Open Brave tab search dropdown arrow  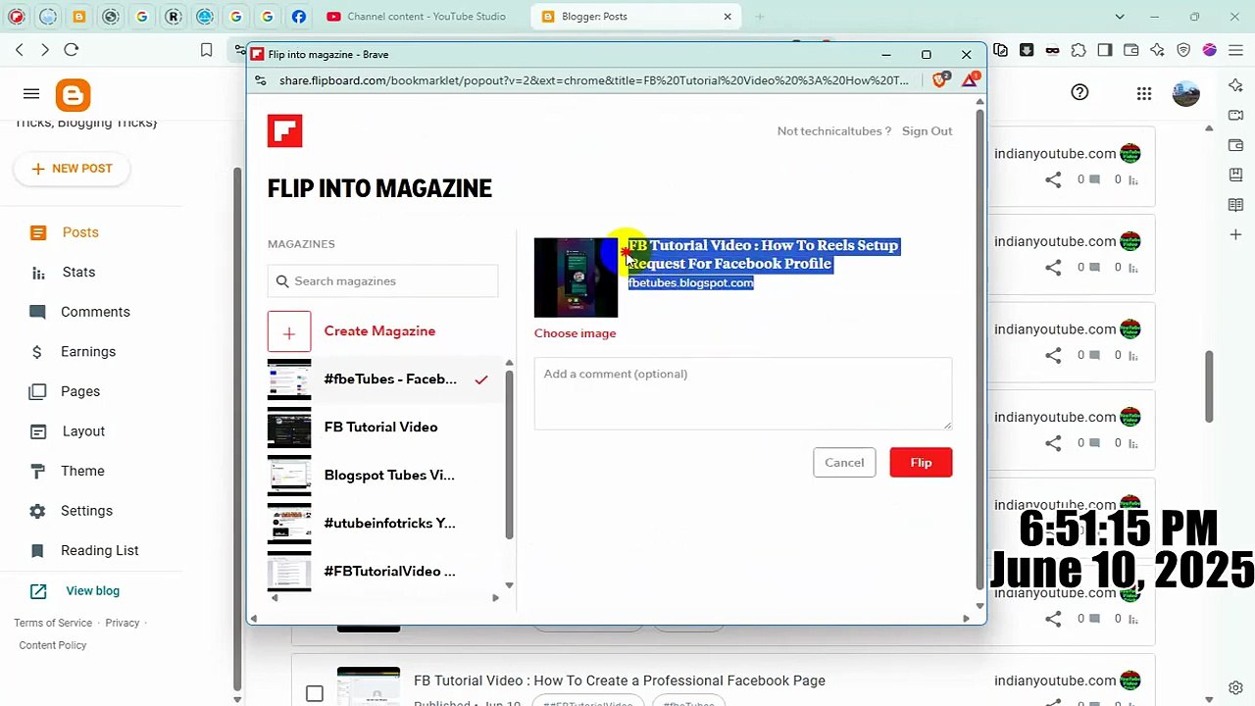1120,17
